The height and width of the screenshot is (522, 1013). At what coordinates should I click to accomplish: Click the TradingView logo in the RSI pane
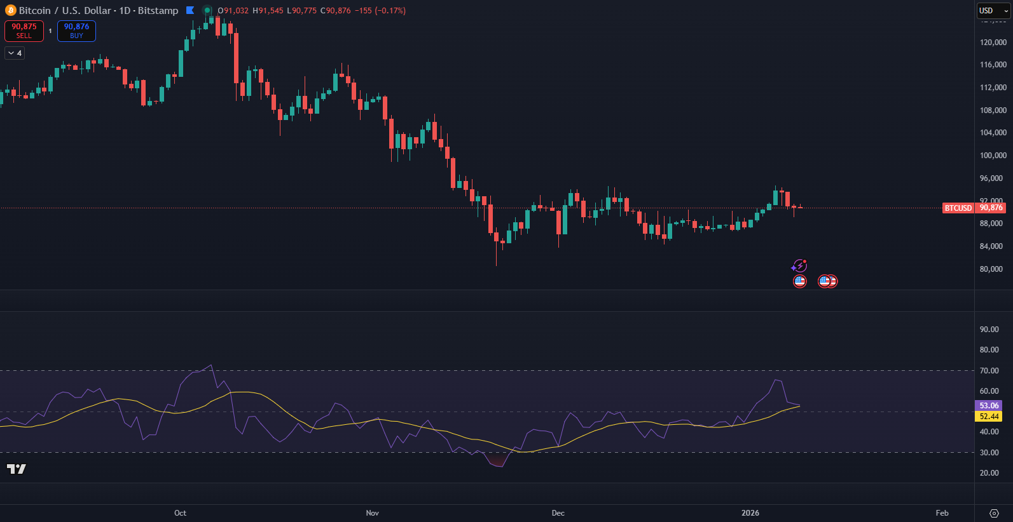coord(17,469)
